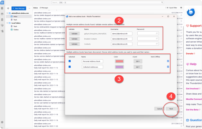
Task: Star the 'Service zimlet stopped' message
Action: tap(181, 15)
